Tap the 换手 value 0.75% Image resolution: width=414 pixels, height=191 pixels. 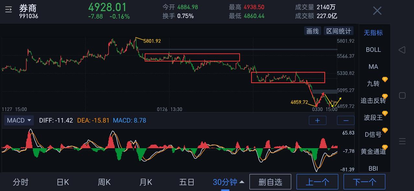(185, 16)
